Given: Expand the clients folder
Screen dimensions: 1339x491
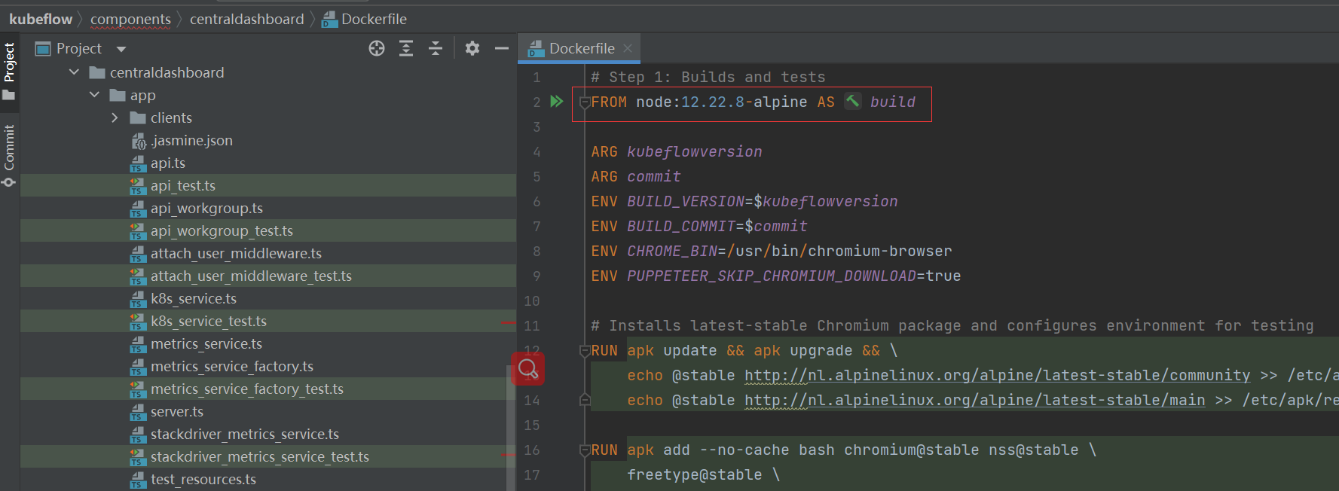Looking at the screenshot, I should [x=115, y=117].
